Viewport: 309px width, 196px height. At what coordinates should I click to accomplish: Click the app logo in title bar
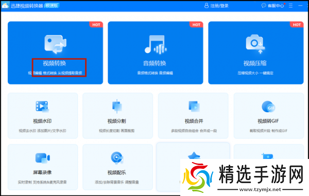[5, 6]
